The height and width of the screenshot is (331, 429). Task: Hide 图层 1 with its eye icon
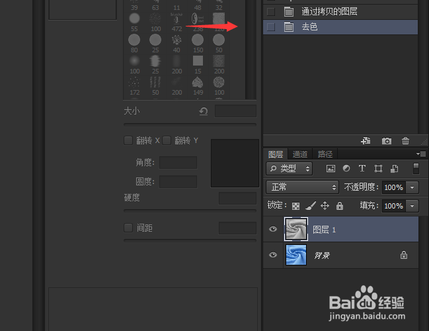point(273,229)
